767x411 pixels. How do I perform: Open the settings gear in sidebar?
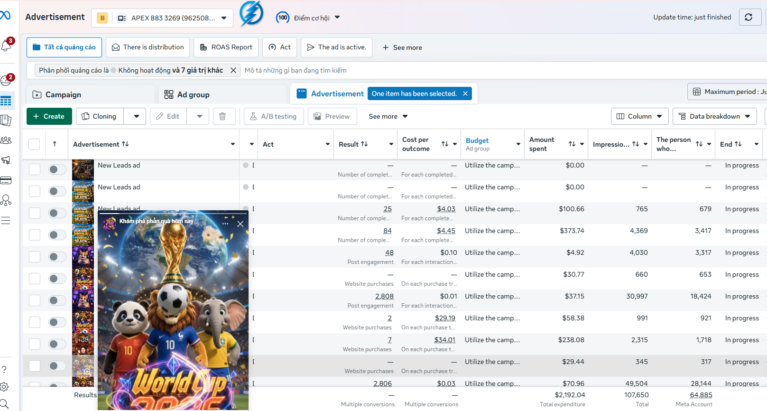[4, 387]
